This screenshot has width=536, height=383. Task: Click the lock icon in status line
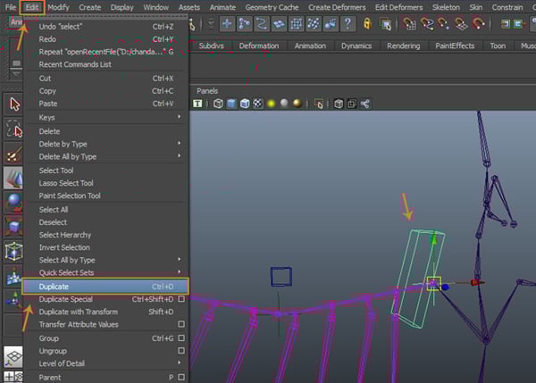[368, 24]
